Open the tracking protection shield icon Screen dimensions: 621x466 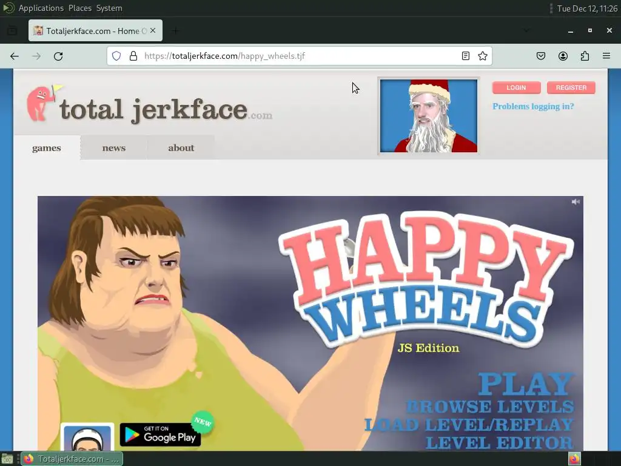tap(116, 56)
